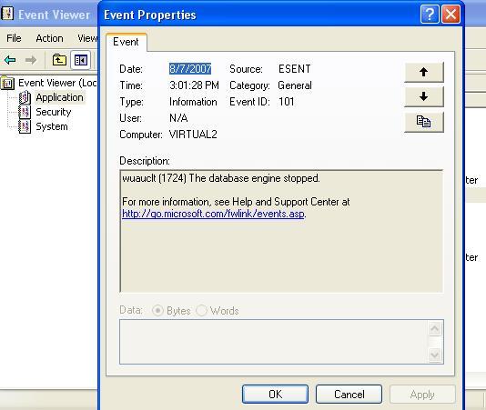Open the Action menu
This screenshot has height=410, width=486.
coord(49,38)
